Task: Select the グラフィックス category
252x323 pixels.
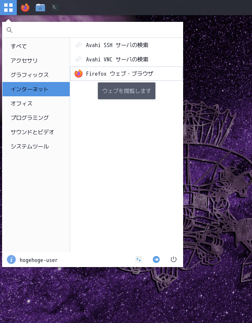Action: [x=36, y=75]
